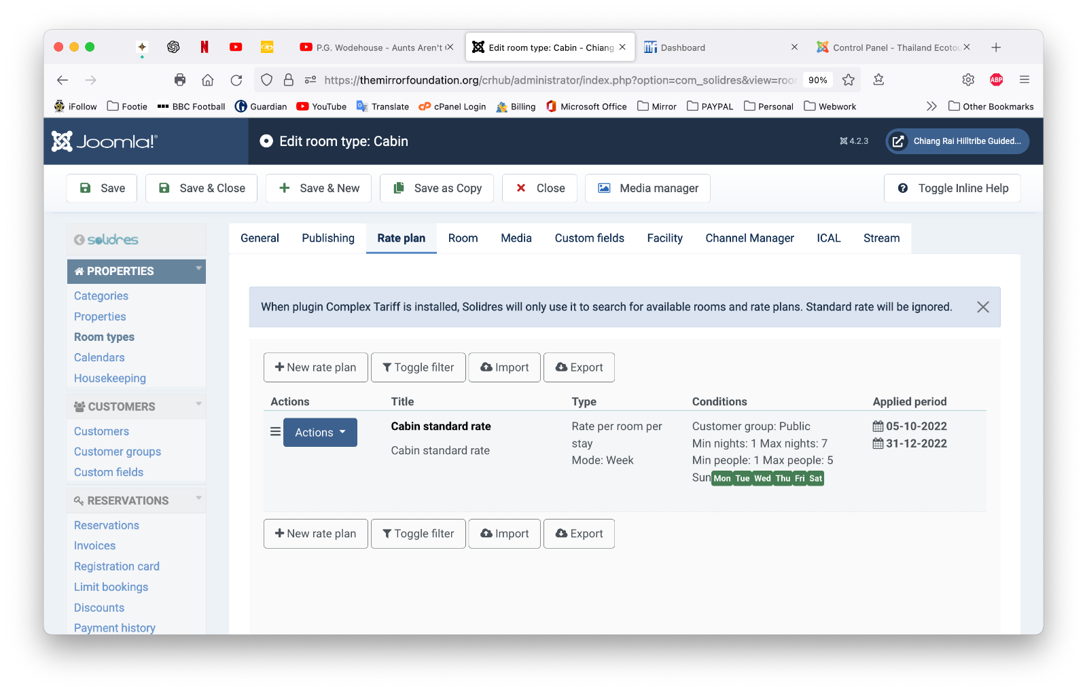Open the browser home page icon
Image resolution: width=1087 pixels, height=692 pixels.
point(208,80)
